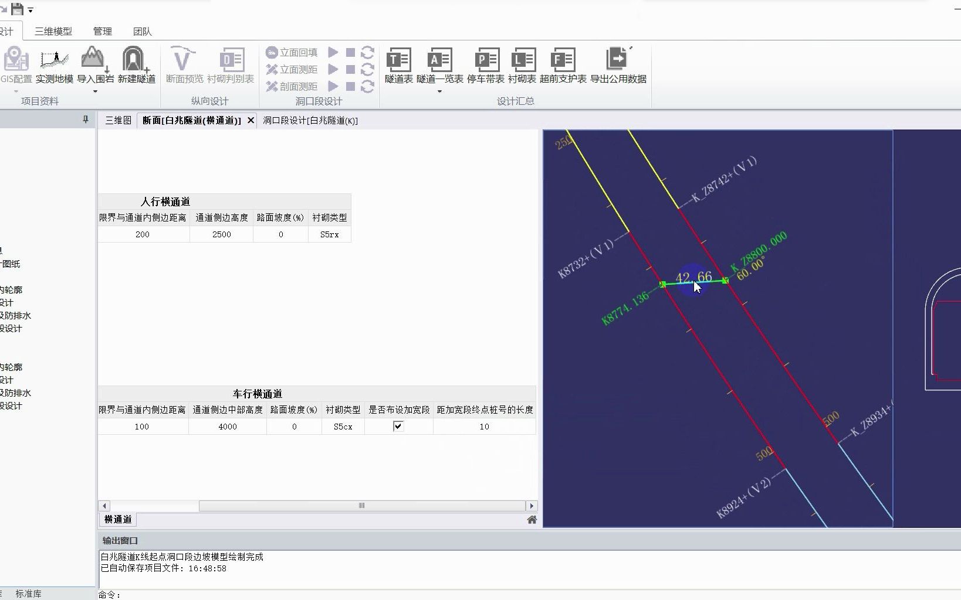Run the 立面回填 command with play button
The width and height of the screenshot is (961, 600).
point(334,52)
